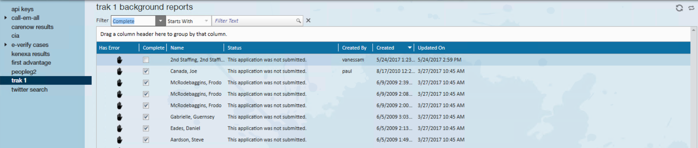Clear the filter with the X icon
This screenshot has height=148, width=698.
pyautogui.click(x=308, y=20)
